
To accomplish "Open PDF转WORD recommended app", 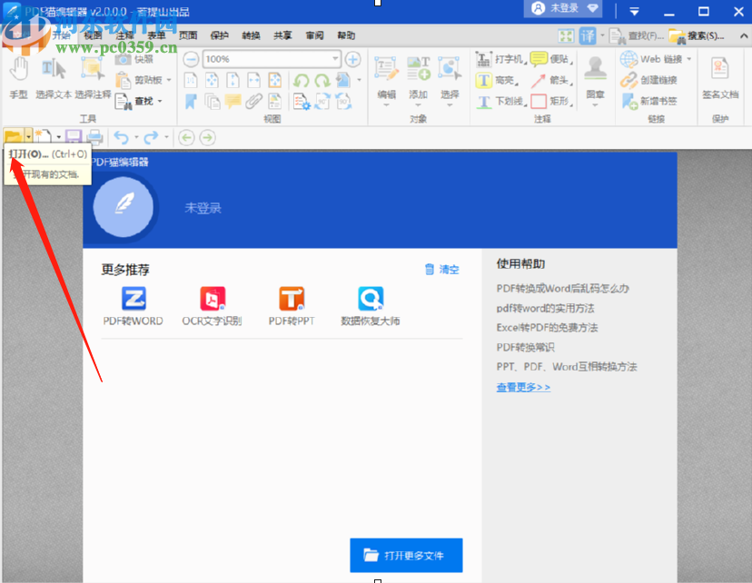I will 134,306.
